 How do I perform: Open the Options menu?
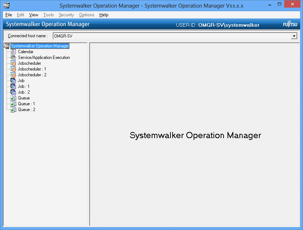coord(87,15)
